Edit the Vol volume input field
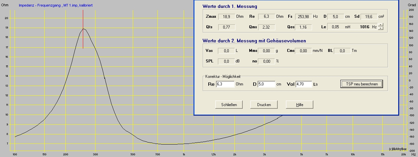Image resolution: width=418 pixels, height=157 pixels. pyautogui.click(x=304, y=84)
